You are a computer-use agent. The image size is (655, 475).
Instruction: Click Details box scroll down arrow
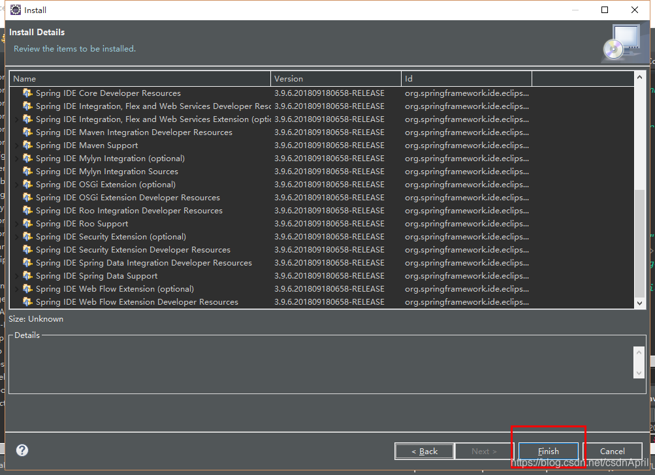point(639,373)
